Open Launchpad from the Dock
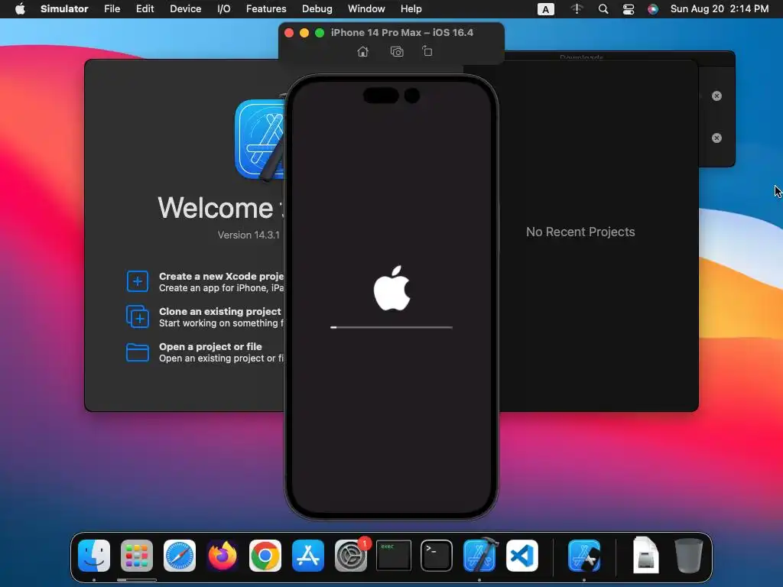The width and height of the screenshot is (783, 587). coord(137,556)
